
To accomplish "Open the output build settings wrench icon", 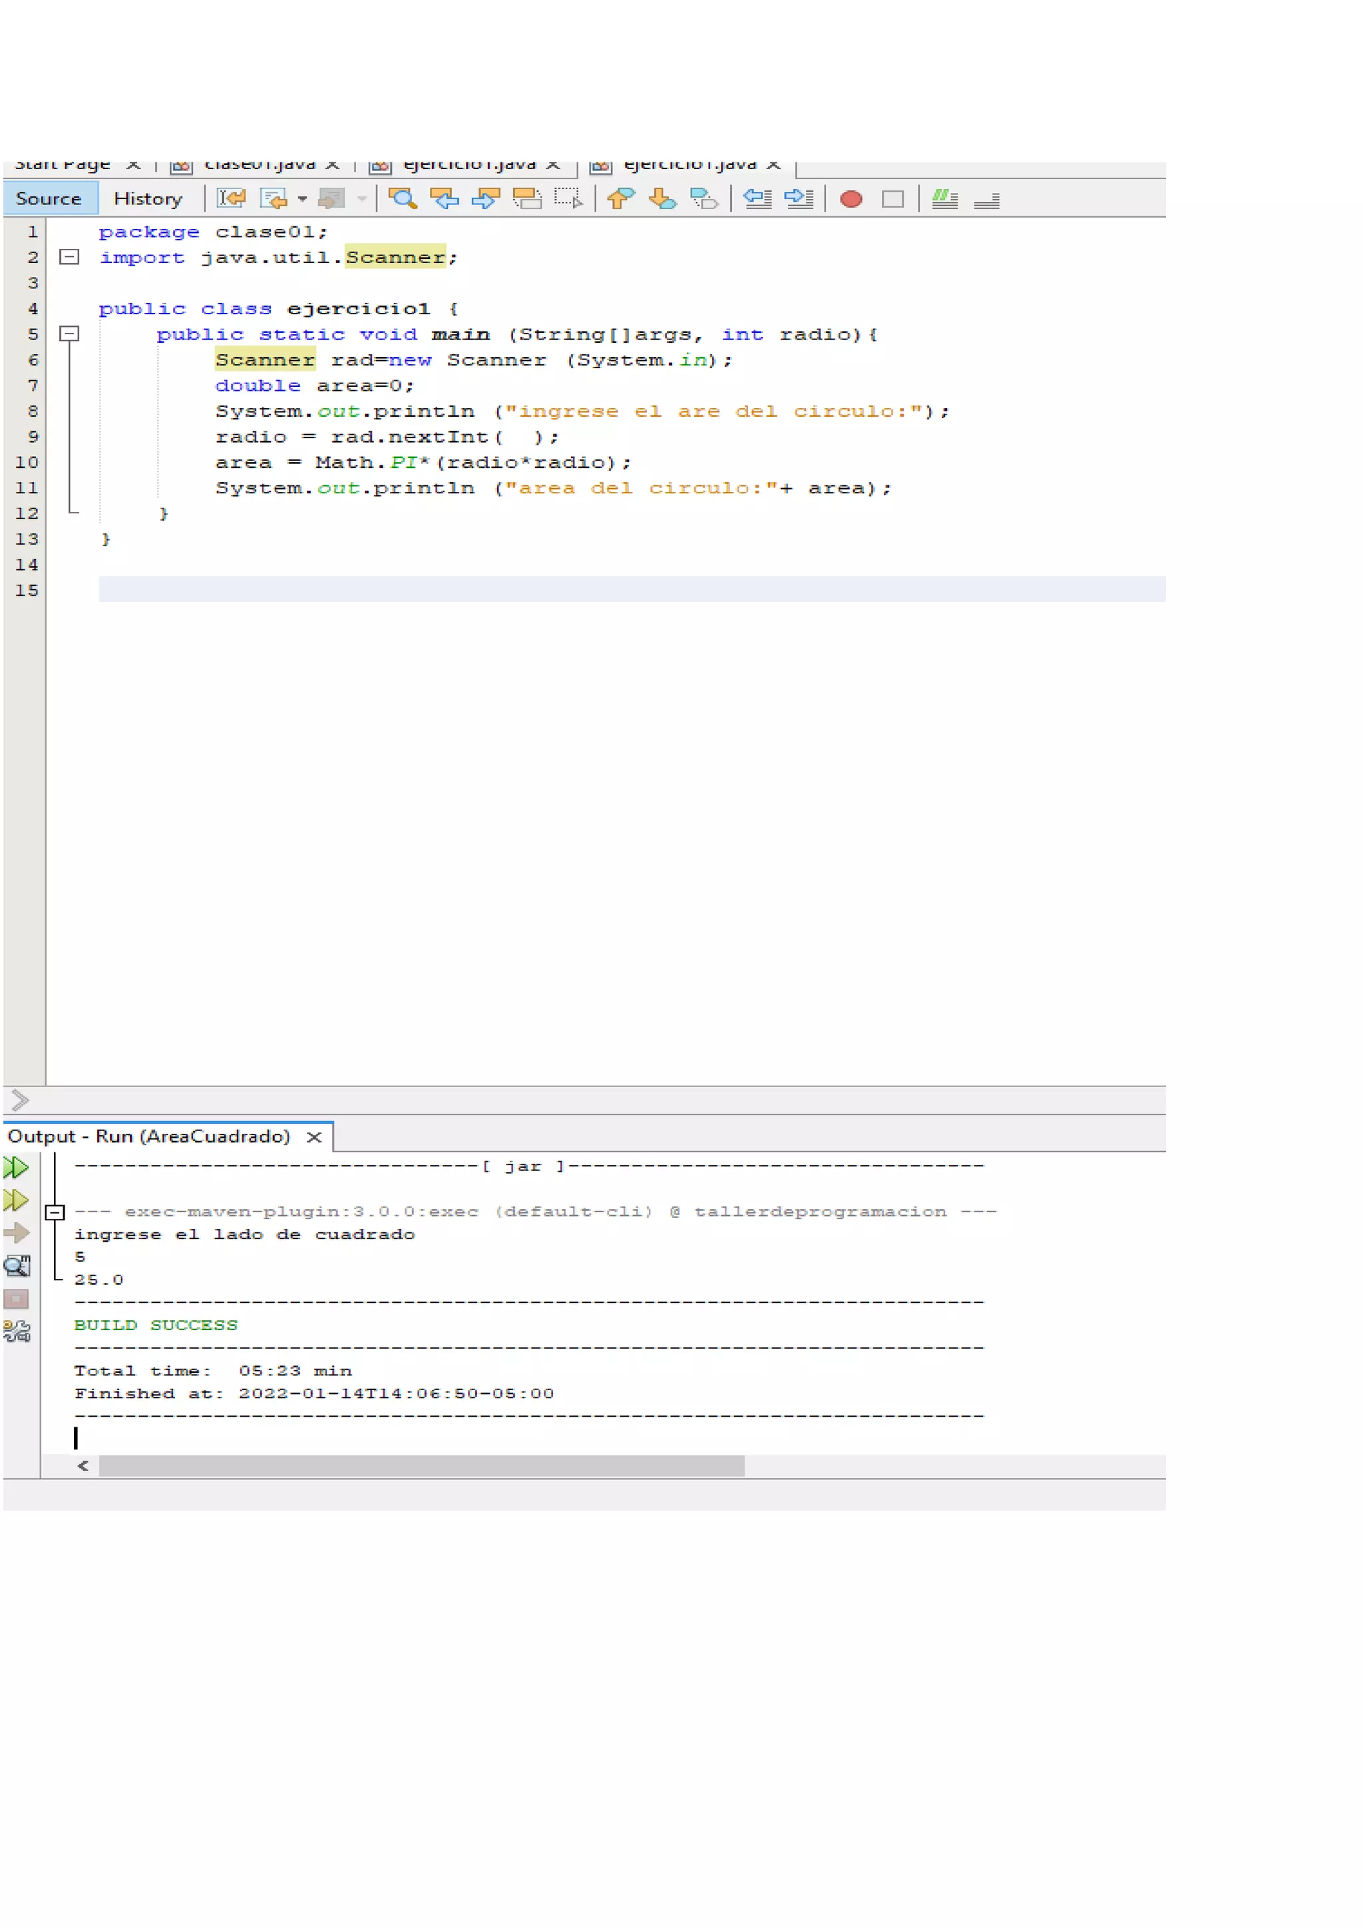I will [17, 1331].
